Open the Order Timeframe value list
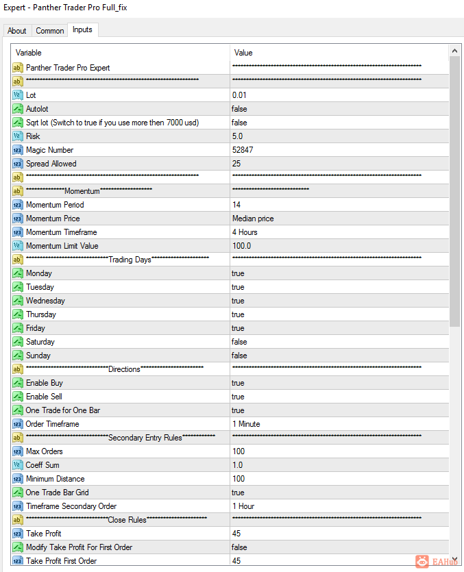The height and width of the screenshot is (572, 464). 246,424
